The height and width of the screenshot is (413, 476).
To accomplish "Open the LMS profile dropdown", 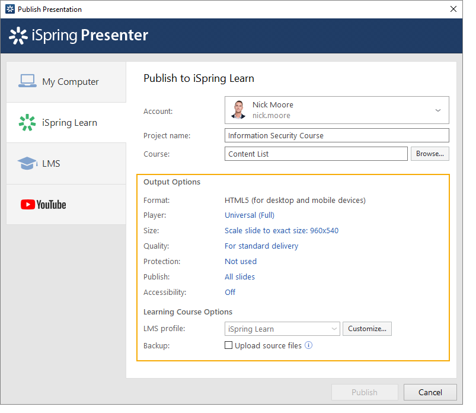I will [x=282, y=329].
